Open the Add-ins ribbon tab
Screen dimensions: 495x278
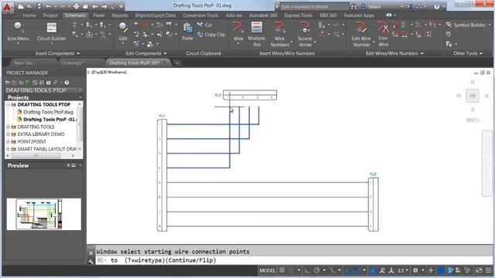click(234, 15)
